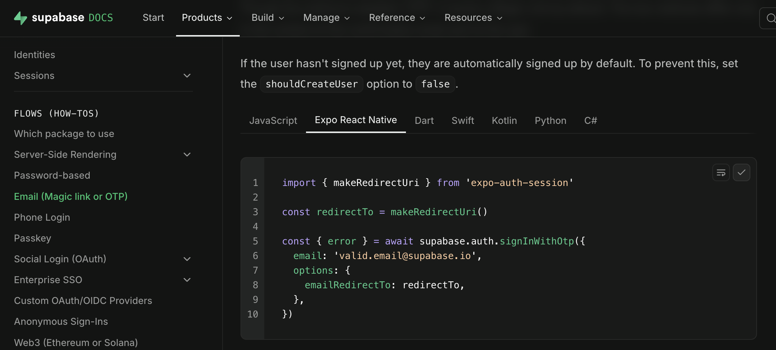Select the Expo React Native tab
Screen dimensions: 776x350
click(x=356, y=120)
